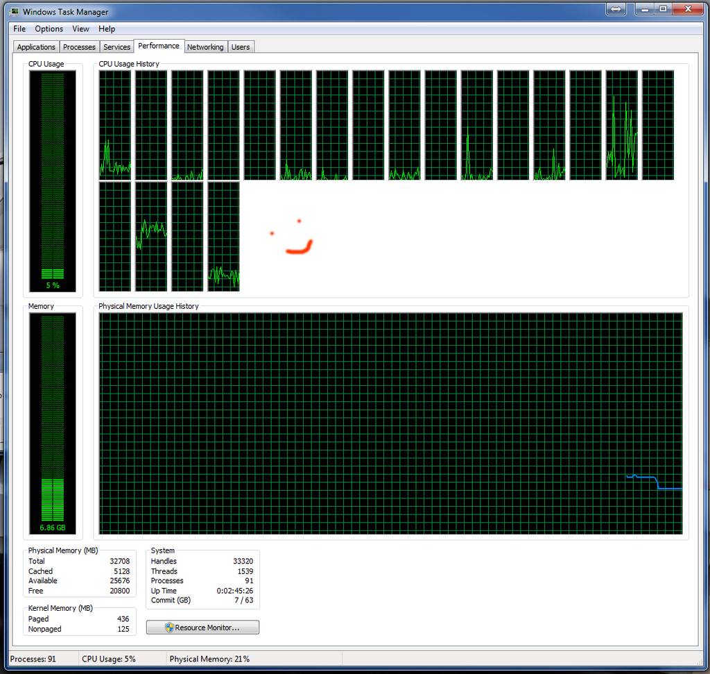Click the 'System' group label

coord(162,550)
